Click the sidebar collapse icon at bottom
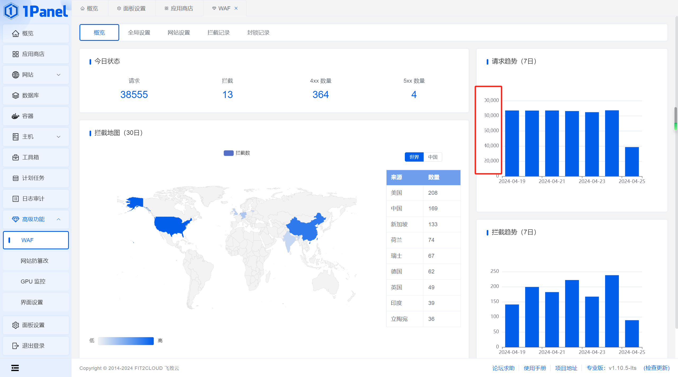Screen dimensions: 678x377 (x=15, y=368)
